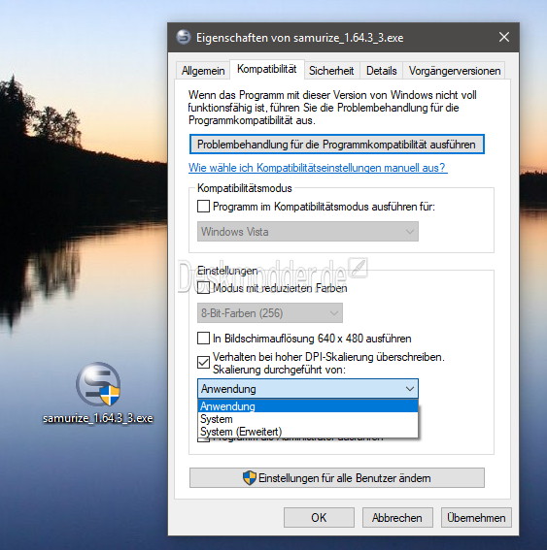This screenshot has width=547, height=550.
Task: Open the Windows Vista compatibility dropdown
Action: 308,232
